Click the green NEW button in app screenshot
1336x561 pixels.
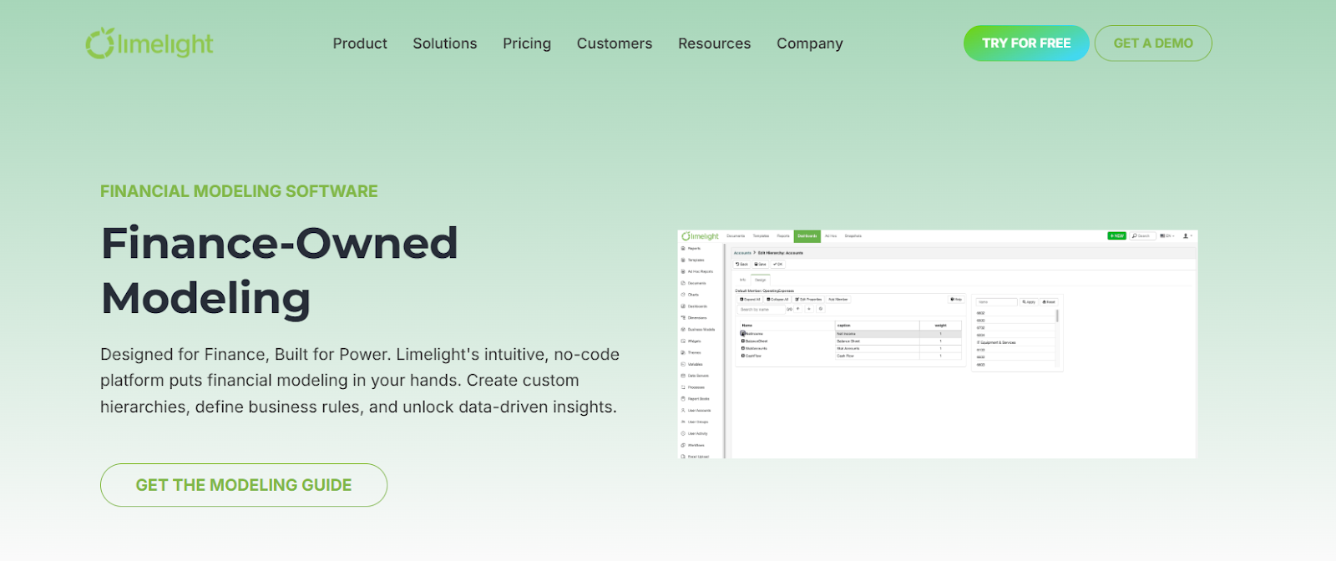coord(1117,235)
